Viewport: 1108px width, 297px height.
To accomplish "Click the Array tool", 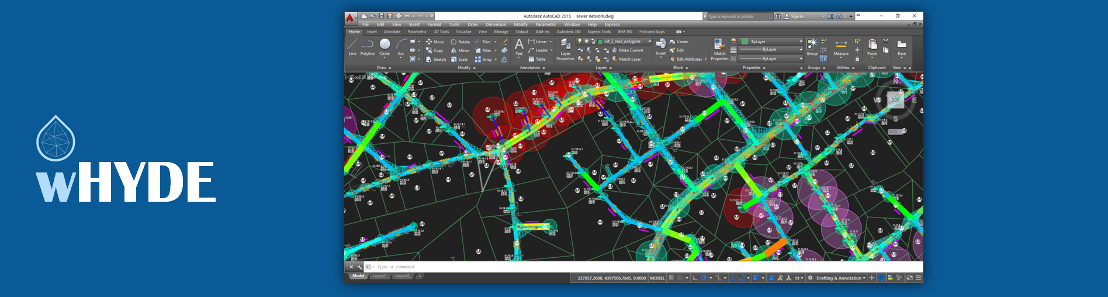I will tap(483, 60).
